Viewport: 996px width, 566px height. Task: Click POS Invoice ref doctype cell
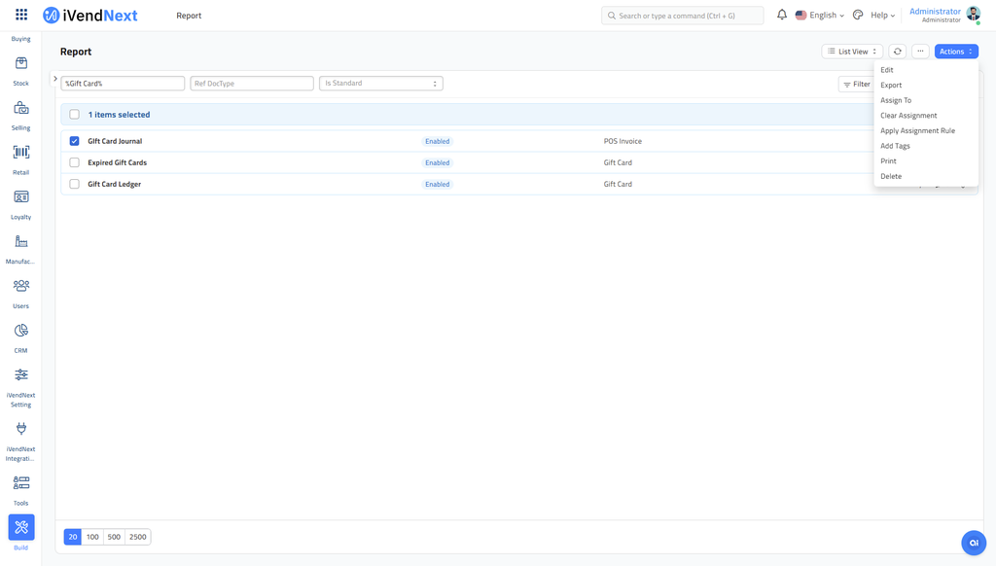(x=622, y=141)
